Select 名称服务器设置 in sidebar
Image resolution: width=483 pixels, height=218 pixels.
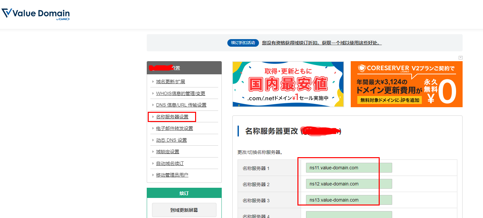[x=172, y=117]
